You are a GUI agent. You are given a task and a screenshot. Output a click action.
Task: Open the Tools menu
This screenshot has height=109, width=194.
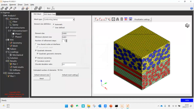[26, 5]
